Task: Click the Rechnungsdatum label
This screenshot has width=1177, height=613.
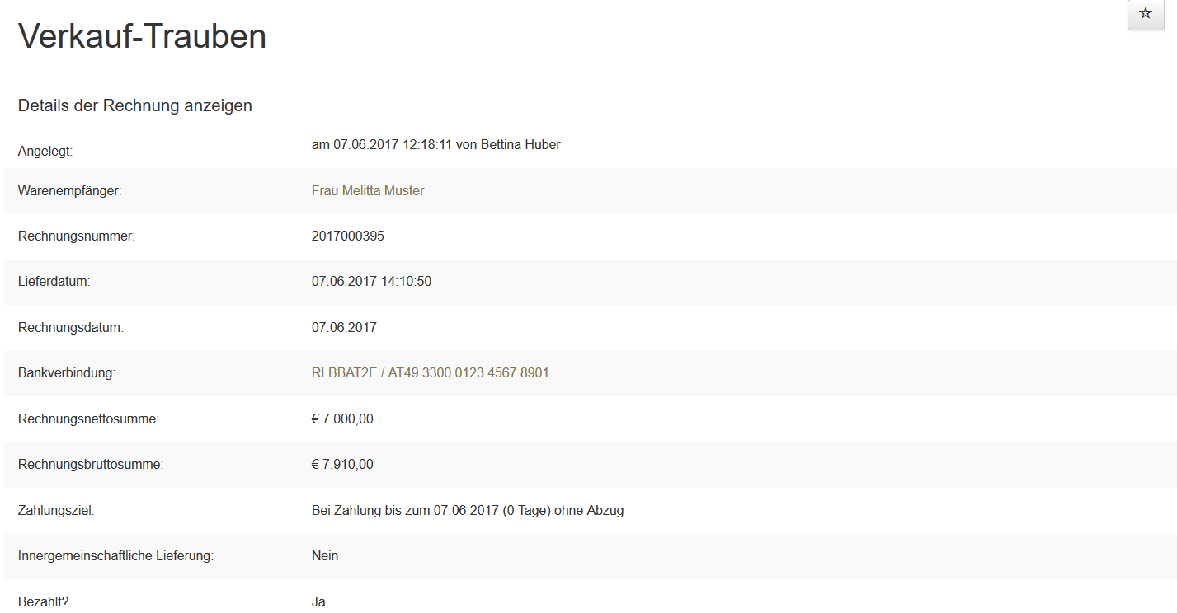Action: tap(71, 328)
